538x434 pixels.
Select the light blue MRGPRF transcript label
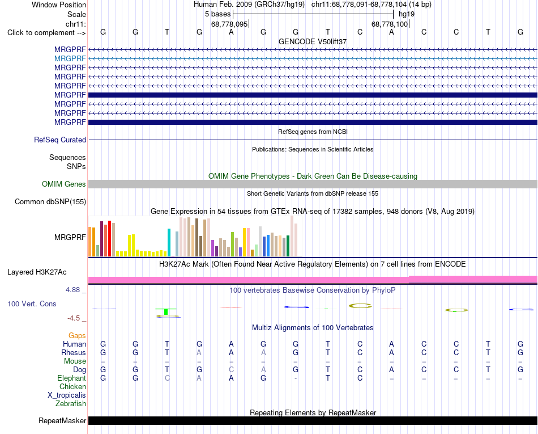[x=70, y=59]
